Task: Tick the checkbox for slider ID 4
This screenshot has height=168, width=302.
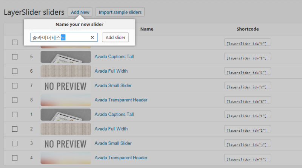Action: [15, 158]
